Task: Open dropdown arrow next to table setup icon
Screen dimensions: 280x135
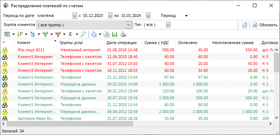Action: (x=13, y=34)
